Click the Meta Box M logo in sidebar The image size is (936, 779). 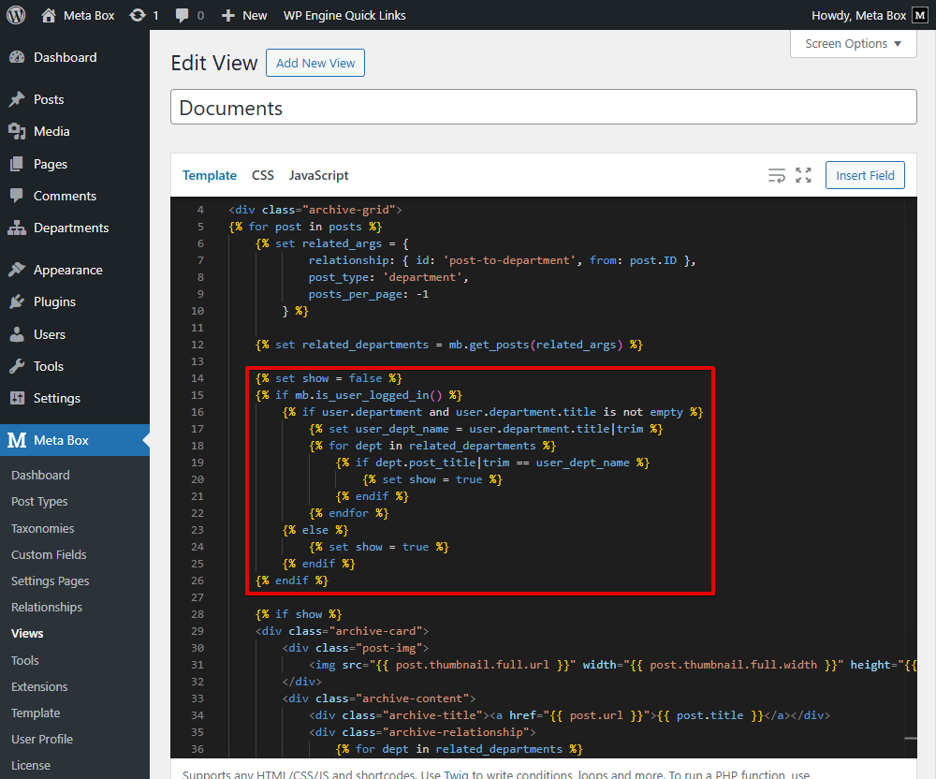(x=19, y=439)
